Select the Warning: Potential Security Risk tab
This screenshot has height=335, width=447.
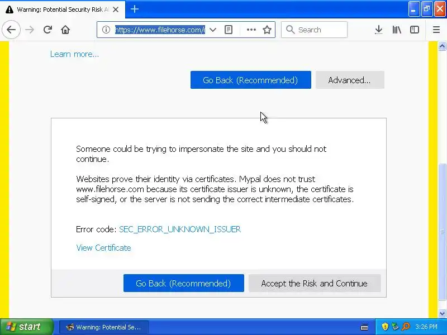point(63,9)
